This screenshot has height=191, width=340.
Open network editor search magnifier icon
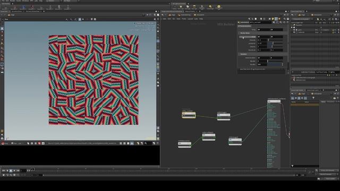click(x=285, y=19)
